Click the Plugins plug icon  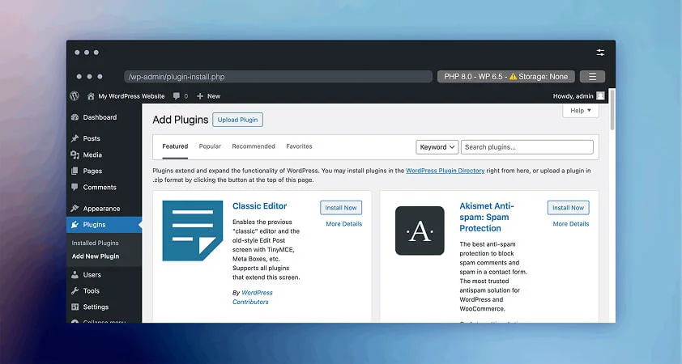point(75,225)
